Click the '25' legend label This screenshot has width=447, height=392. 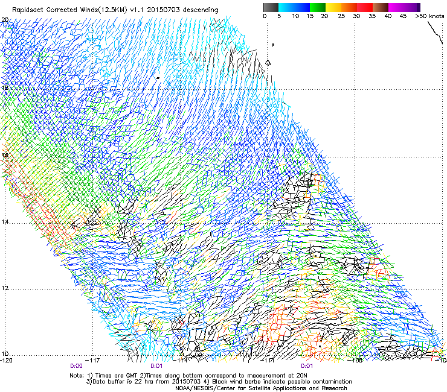341,16
